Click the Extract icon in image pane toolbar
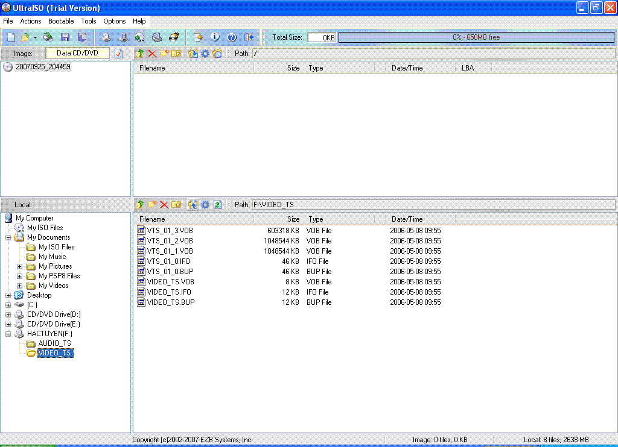The width and height of the screenshot is (618, 447). coord(193,53)
